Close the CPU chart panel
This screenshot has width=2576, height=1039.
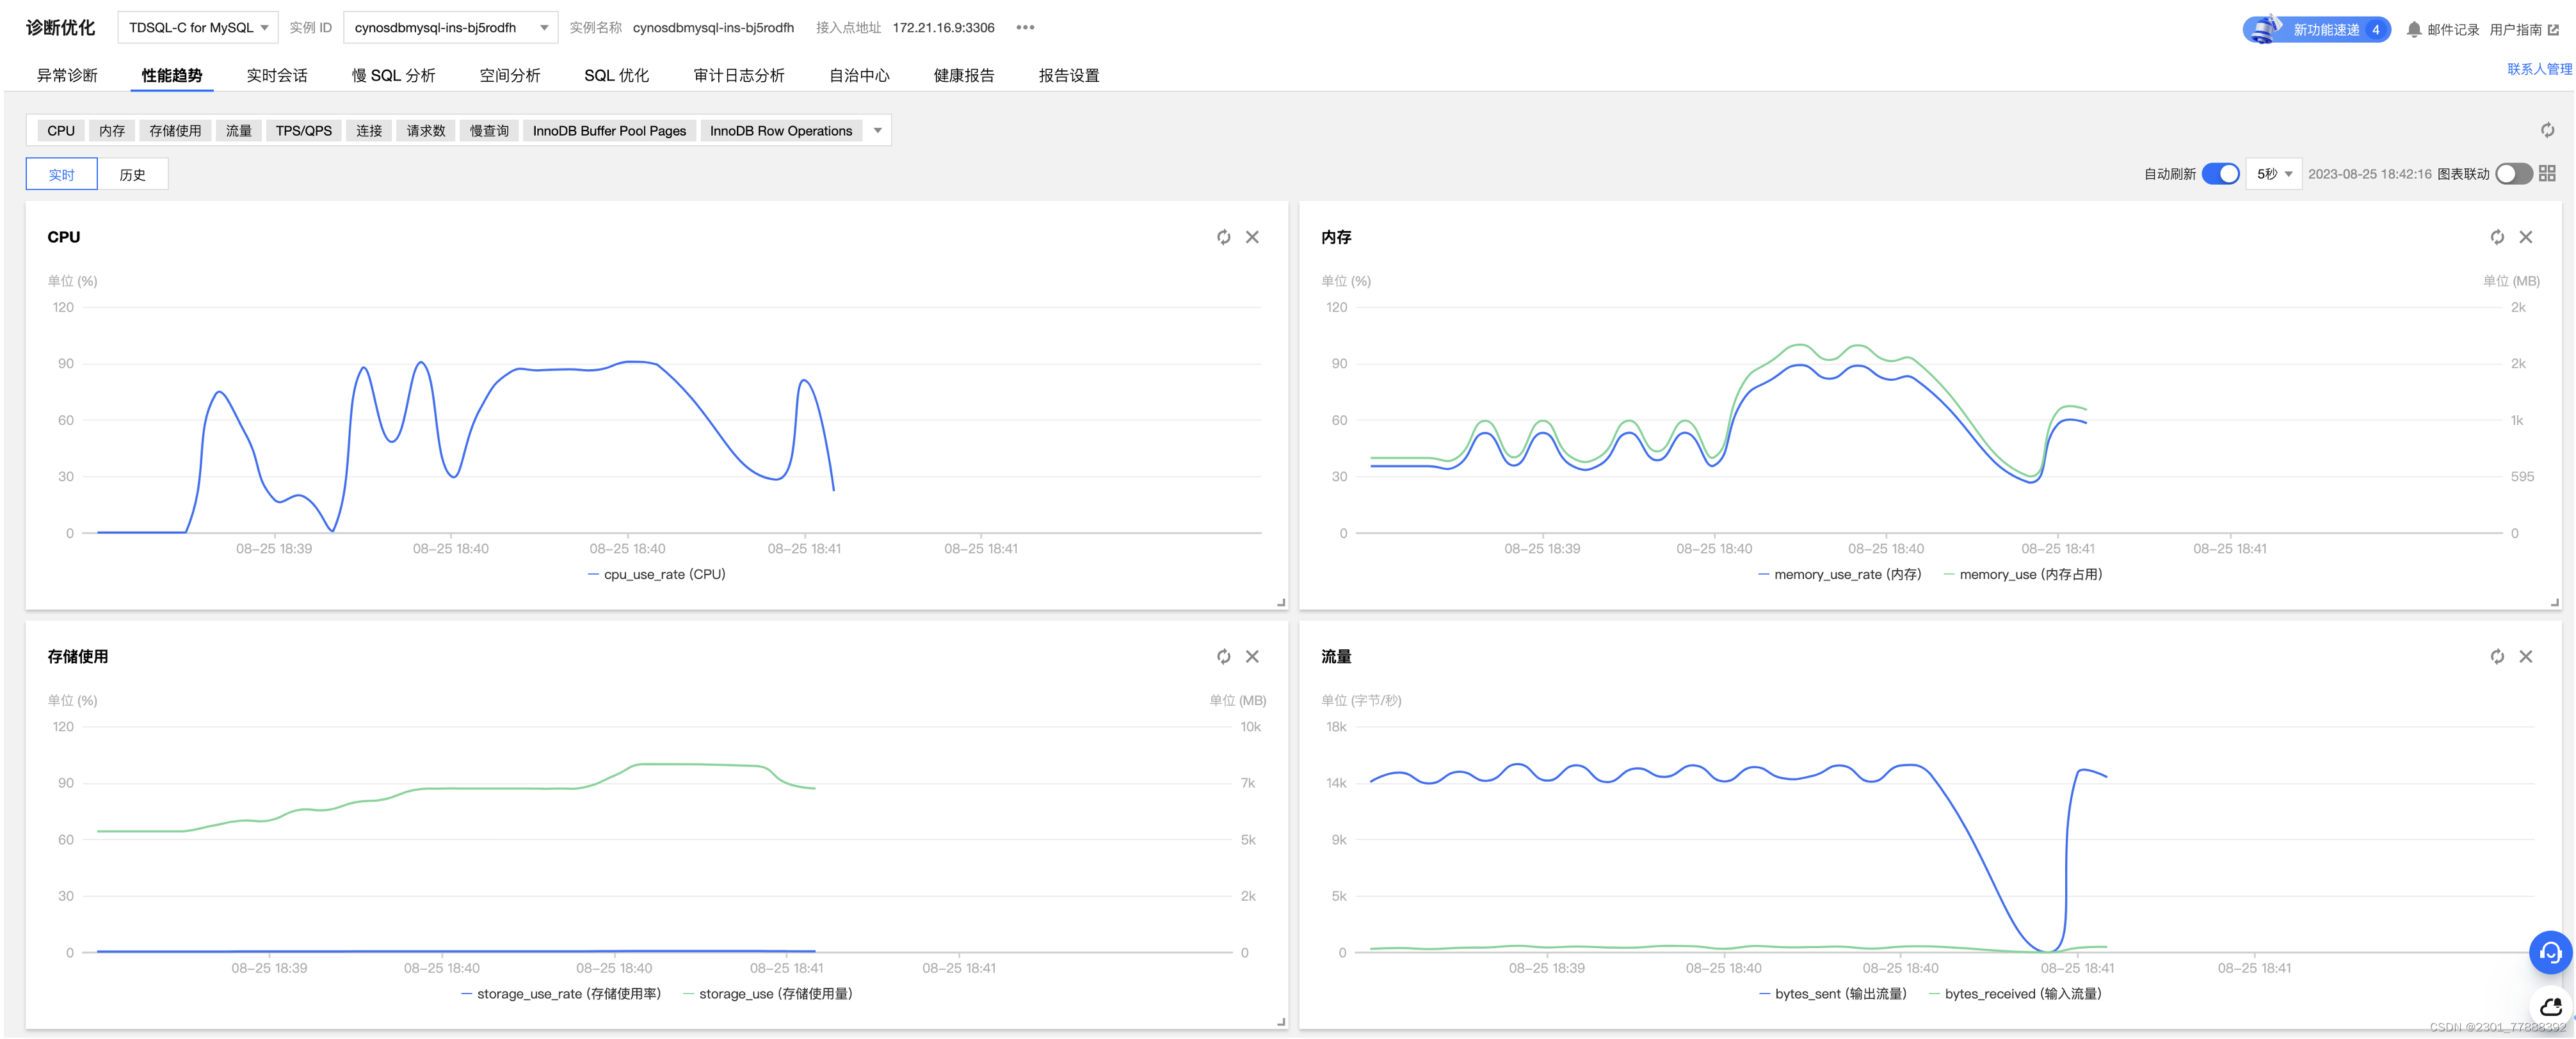point(1252,237)
